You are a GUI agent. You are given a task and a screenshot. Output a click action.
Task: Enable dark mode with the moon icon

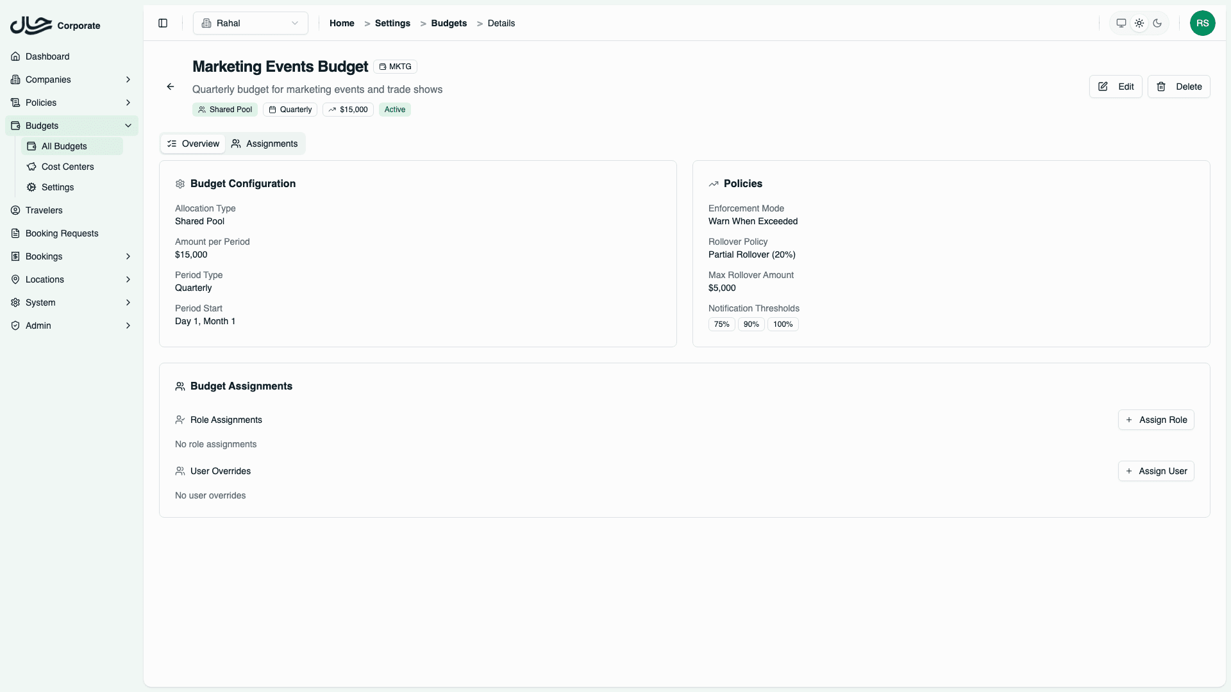[x=1158, y=23]
